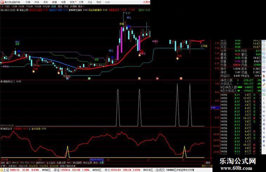Screen dimensions: 266x172
Task: Select the 周线 period tab
Action: tap(60, 6)
